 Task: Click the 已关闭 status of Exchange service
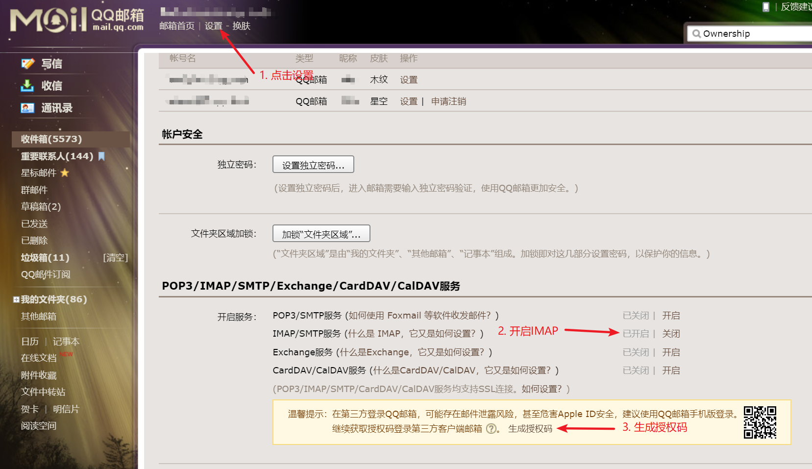click(x=636, y=352)
